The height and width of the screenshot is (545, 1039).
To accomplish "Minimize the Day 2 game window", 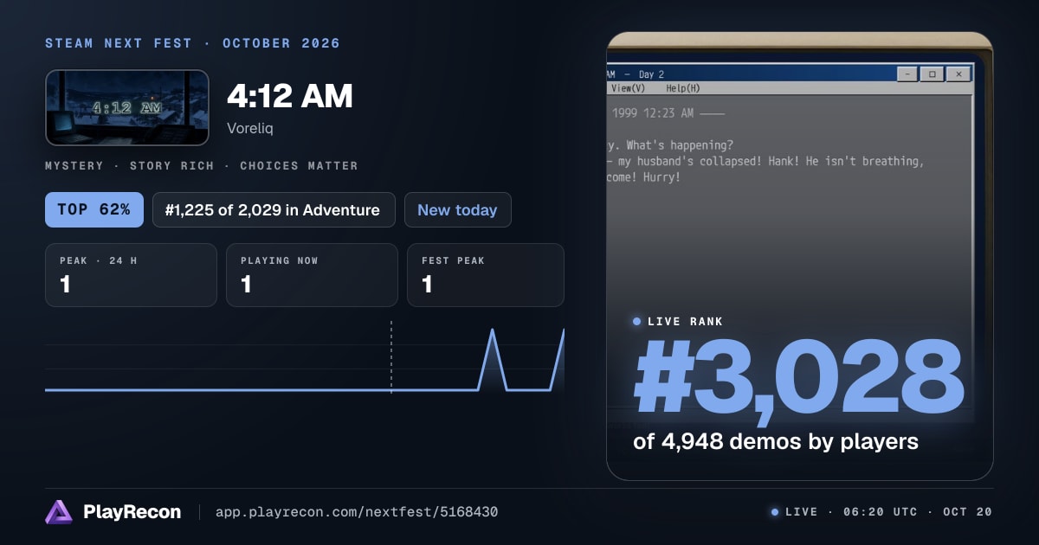I will [x=907, y=74].
